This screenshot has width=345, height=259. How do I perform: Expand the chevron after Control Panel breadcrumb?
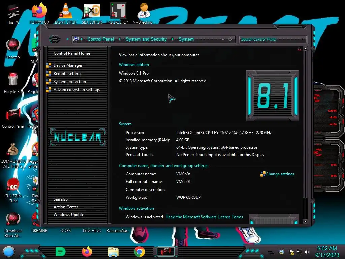120,39
